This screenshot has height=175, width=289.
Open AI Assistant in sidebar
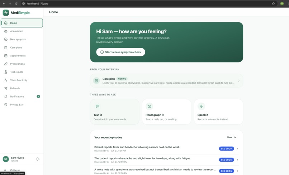pyautogui.click(x=22, y=31)
